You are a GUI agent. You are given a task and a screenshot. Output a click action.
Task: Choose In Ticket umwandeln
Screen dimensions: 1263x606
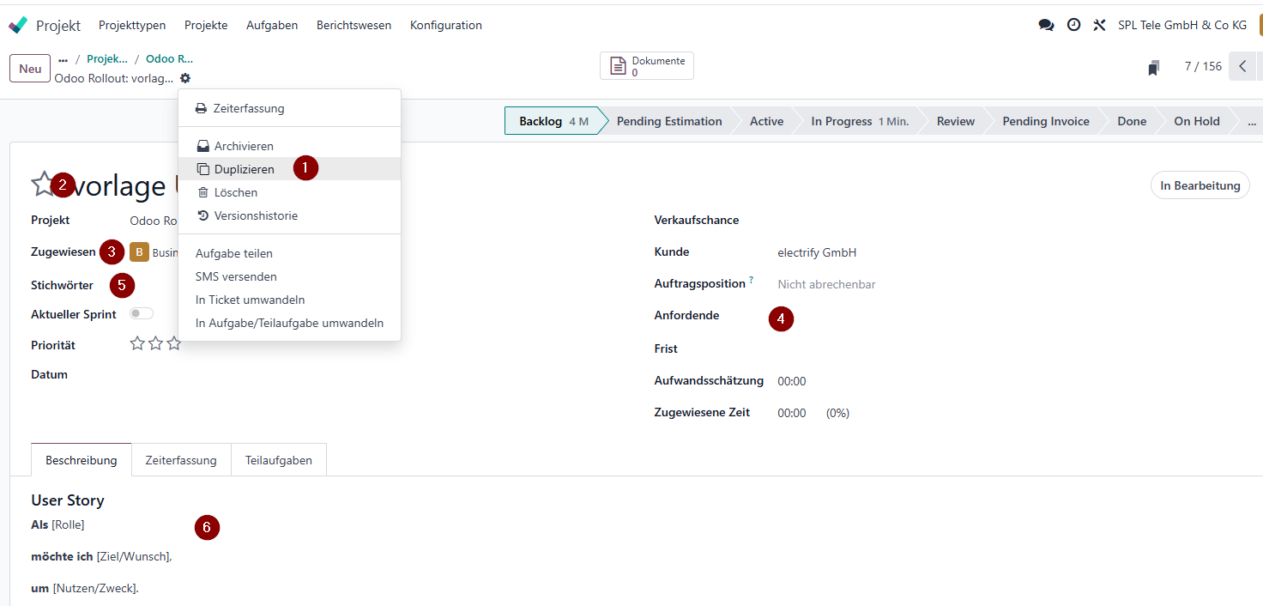click(x=290, y=300)
